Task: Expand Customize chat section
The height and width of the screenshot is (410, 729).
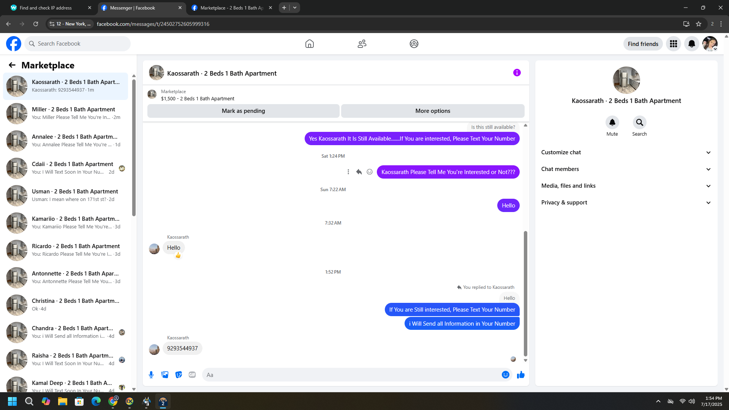Action: coord(626,152)
